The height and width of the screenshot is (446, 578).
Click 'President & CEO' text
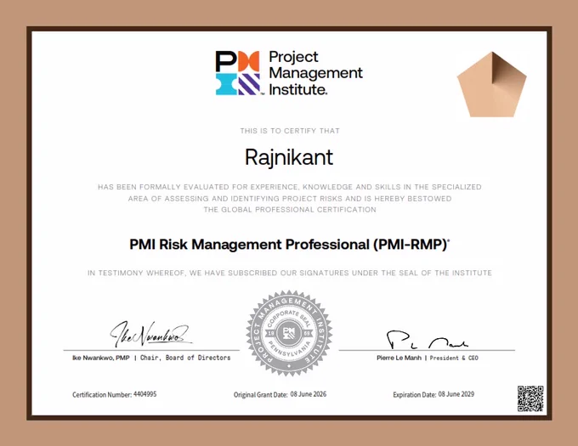[x=454, y=358]
